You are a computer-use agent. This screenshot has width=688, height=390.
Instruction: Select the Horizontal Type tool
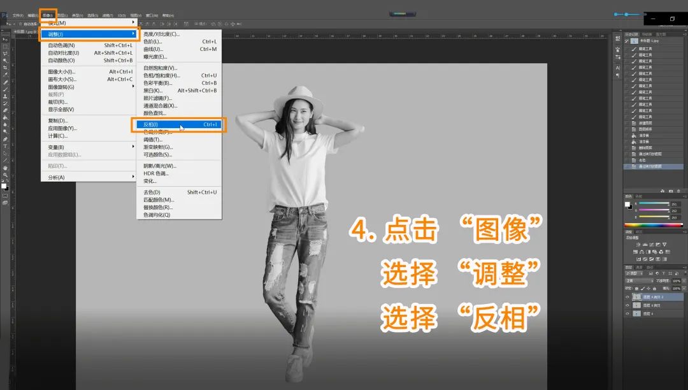(x=5, y=146)
